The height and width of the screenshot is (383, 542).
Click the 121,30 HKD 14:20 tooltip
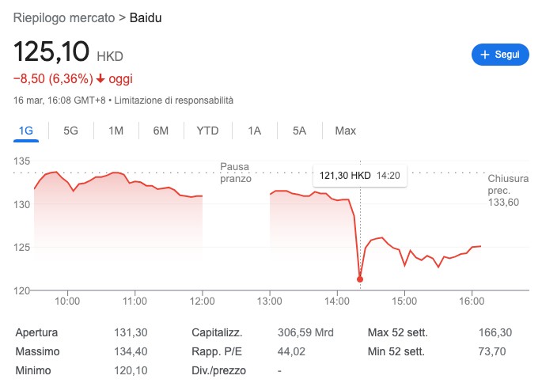[360, 176]
